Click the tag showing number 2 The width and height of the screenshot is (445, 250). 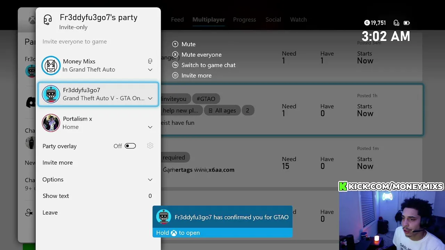click(248, 110)
